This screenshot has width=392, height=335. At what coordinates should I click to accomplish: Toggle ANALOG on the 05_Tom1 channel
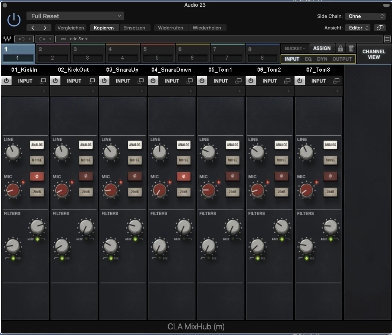pyautogui.click(x=233, y=145)
